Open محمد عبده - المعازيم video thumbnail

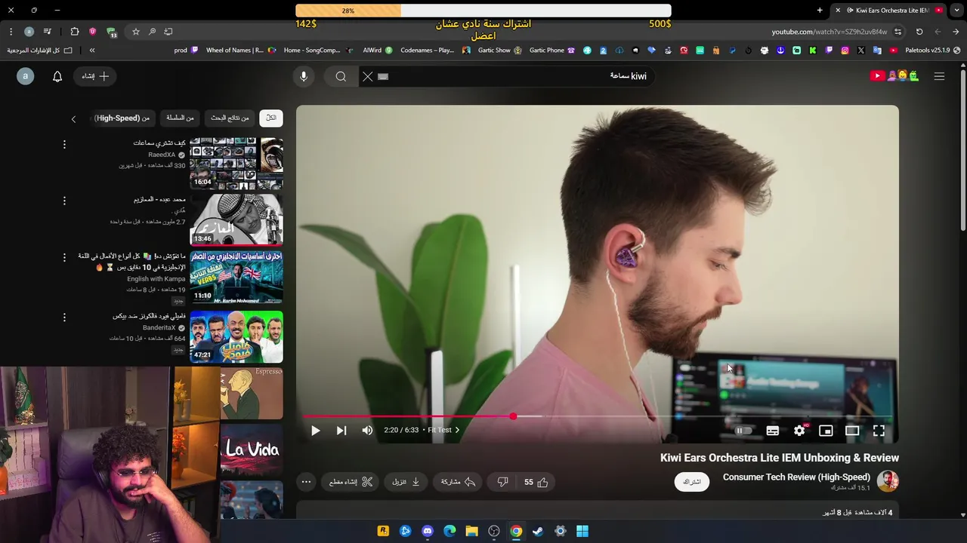tap(236, 220)
